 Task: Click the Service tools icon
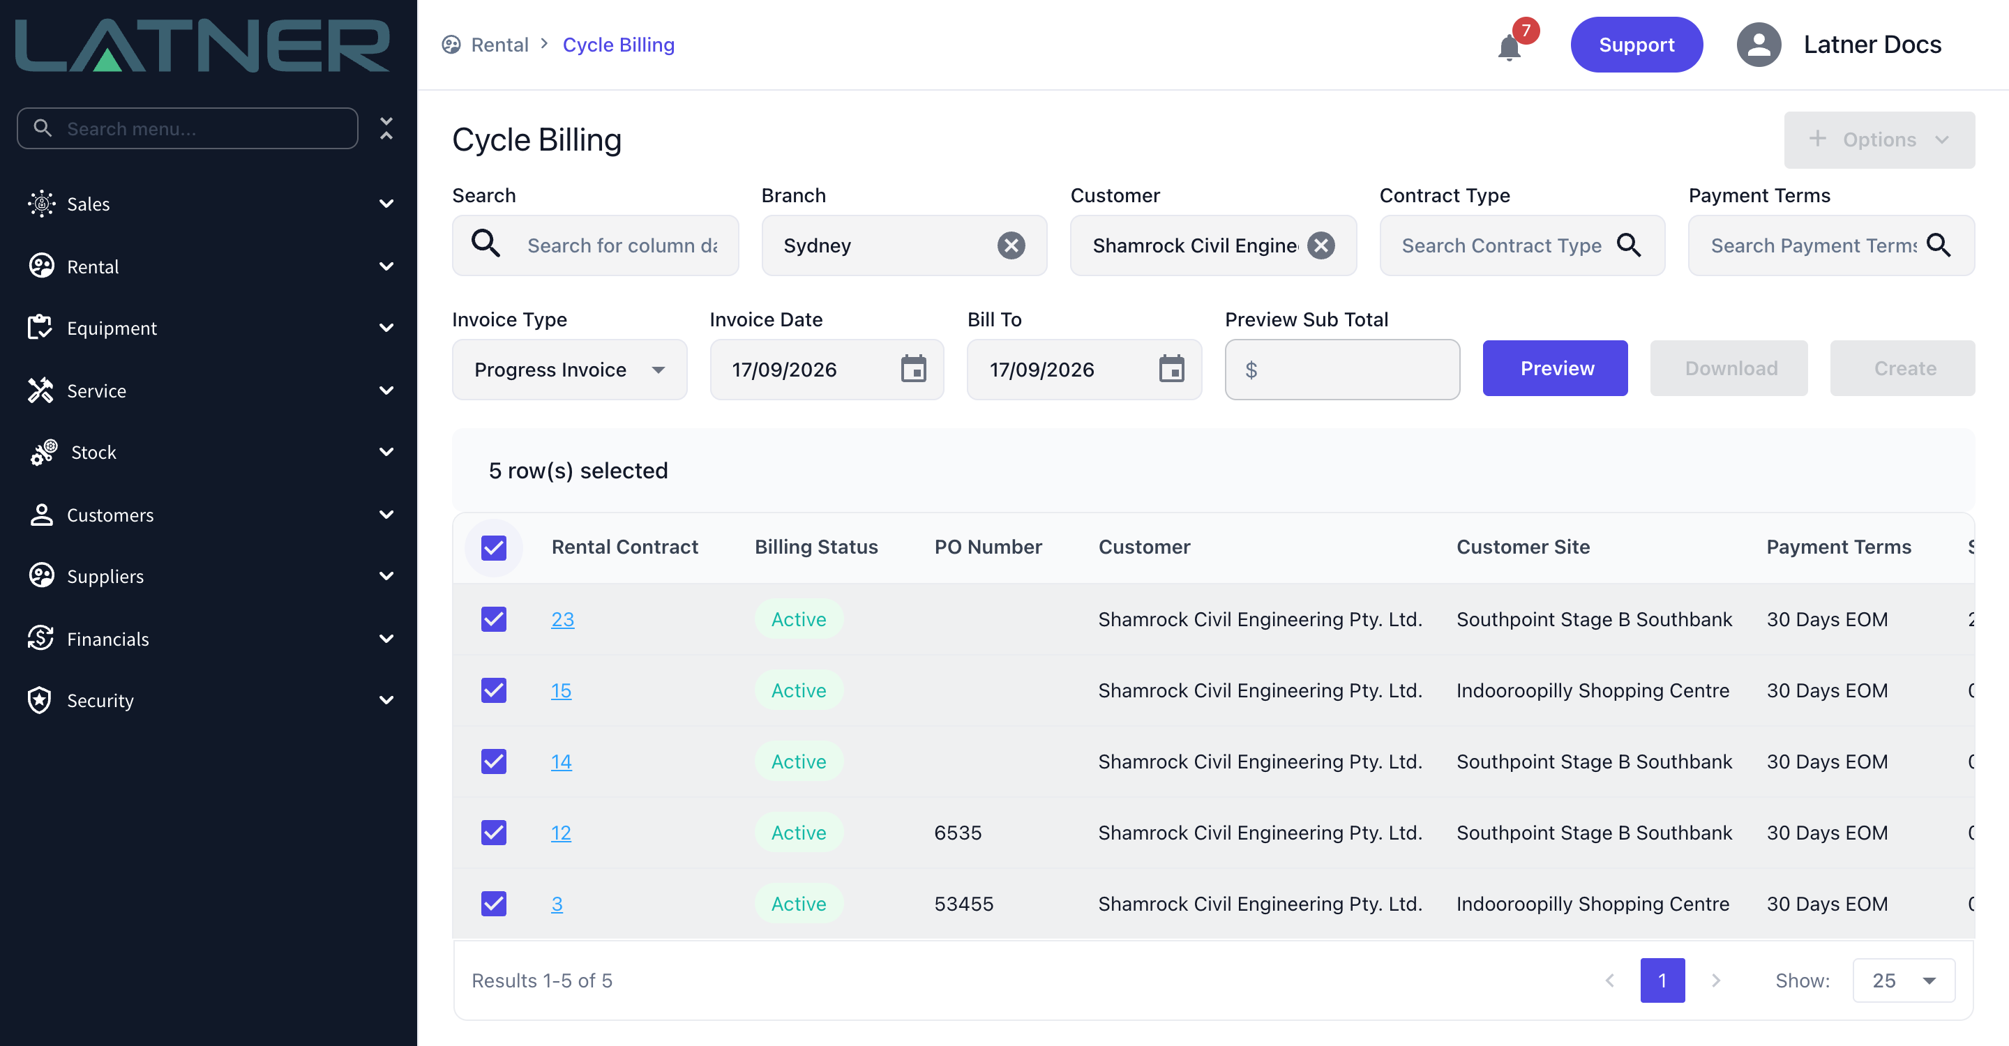coord(40,390)
